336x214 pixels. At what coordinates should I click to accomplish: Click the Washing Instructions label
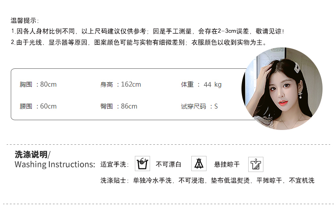click(x=55, y=164)
